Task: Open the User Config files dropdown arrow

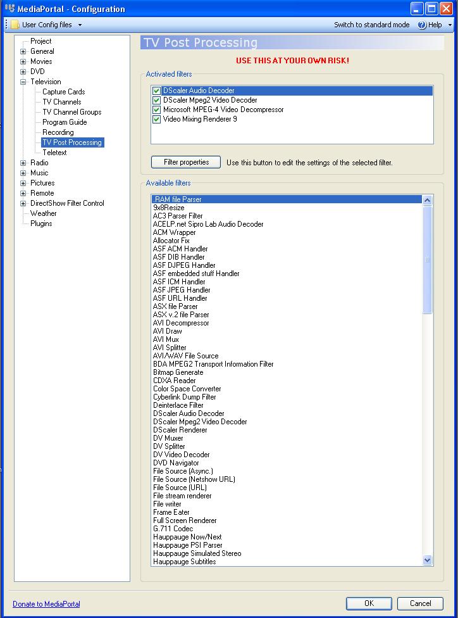Action: [80, 25]
